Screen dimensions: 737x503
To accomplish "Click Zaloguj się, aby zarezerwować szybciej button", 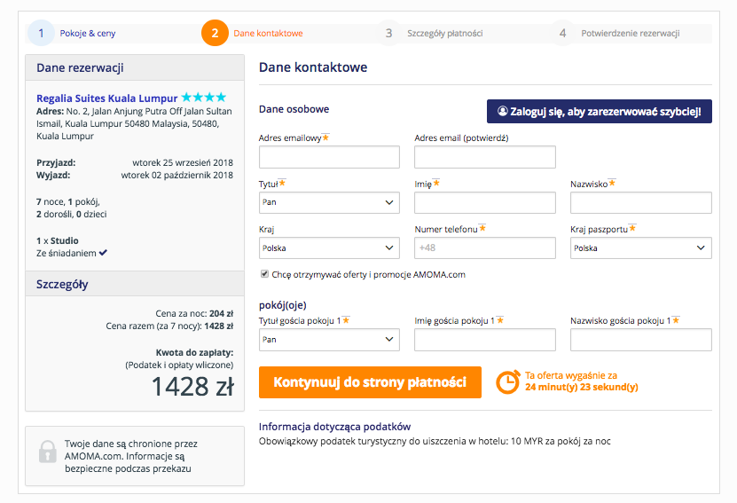I will [600, 112].
